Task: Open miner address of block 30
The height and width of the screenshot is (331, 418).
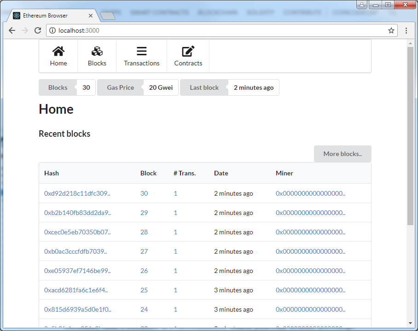Action: click(310, 193)
